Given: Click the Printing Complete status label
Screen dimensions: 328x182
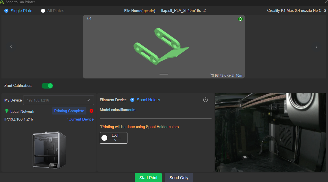Looking at the screenshot, I should coord(69,111).
